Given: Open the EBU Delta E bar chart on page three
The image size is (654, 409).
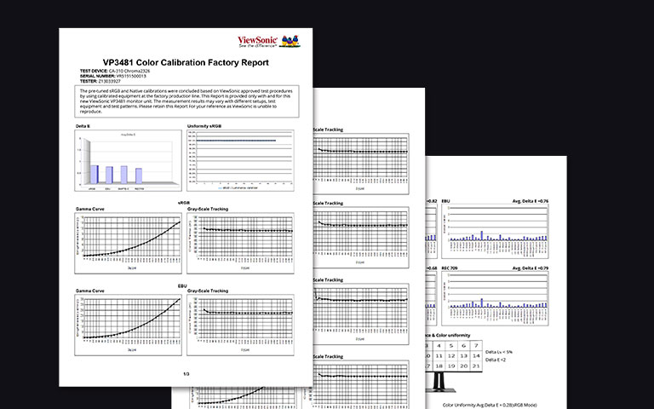Looking at the screenshot, I should pos(495,231).
